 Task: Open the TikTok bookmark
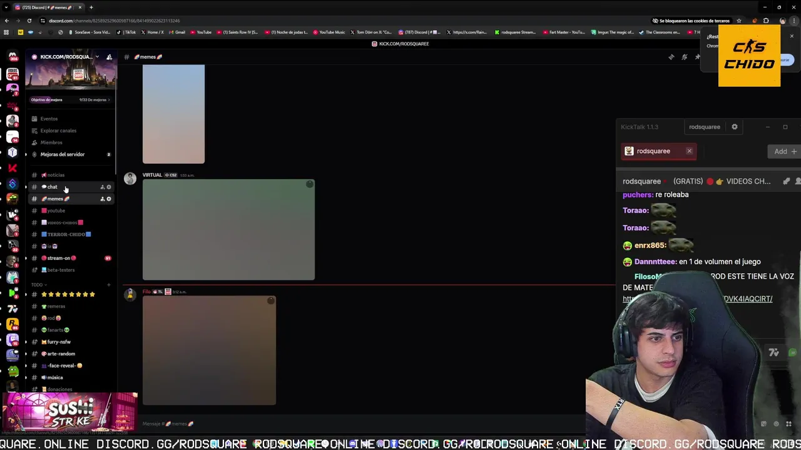point(127,32)
